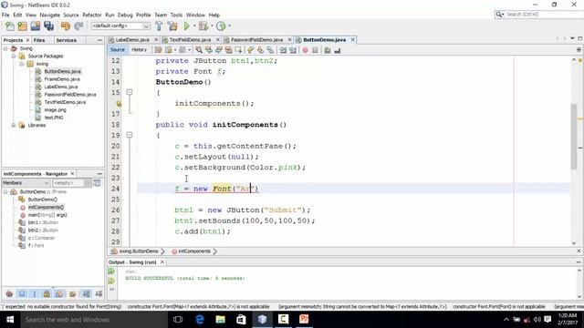Click the green Re-run icon in Output panel

(111, 272)
